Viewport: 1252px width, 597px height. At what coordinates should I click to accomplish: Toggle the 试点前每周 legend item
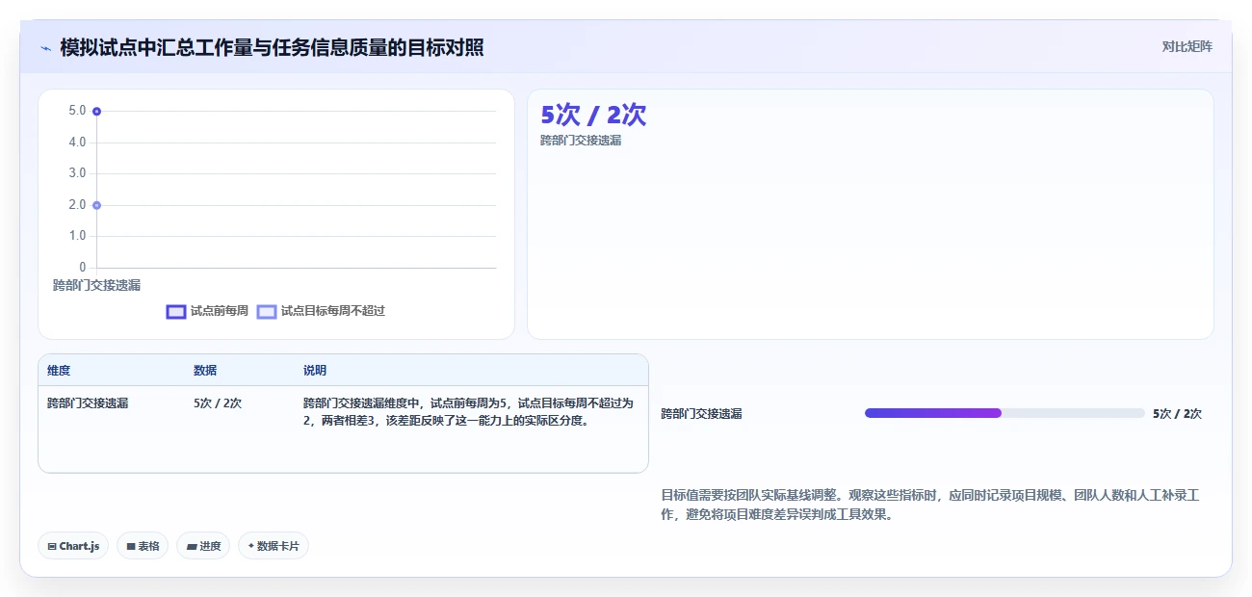pos(207,311)
